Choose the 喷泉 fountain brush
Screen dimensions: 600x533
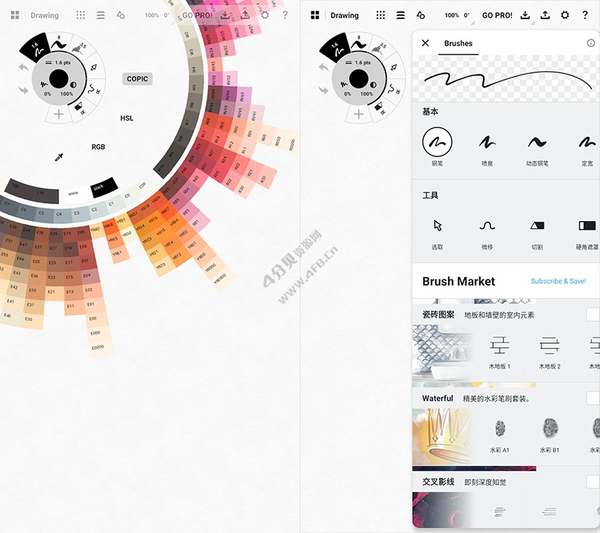[x=487, y=142]
